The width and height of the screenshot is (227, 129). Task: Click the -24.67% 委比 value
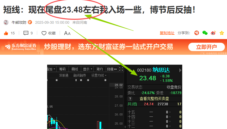pyautogui.click(x=148, y=93)
